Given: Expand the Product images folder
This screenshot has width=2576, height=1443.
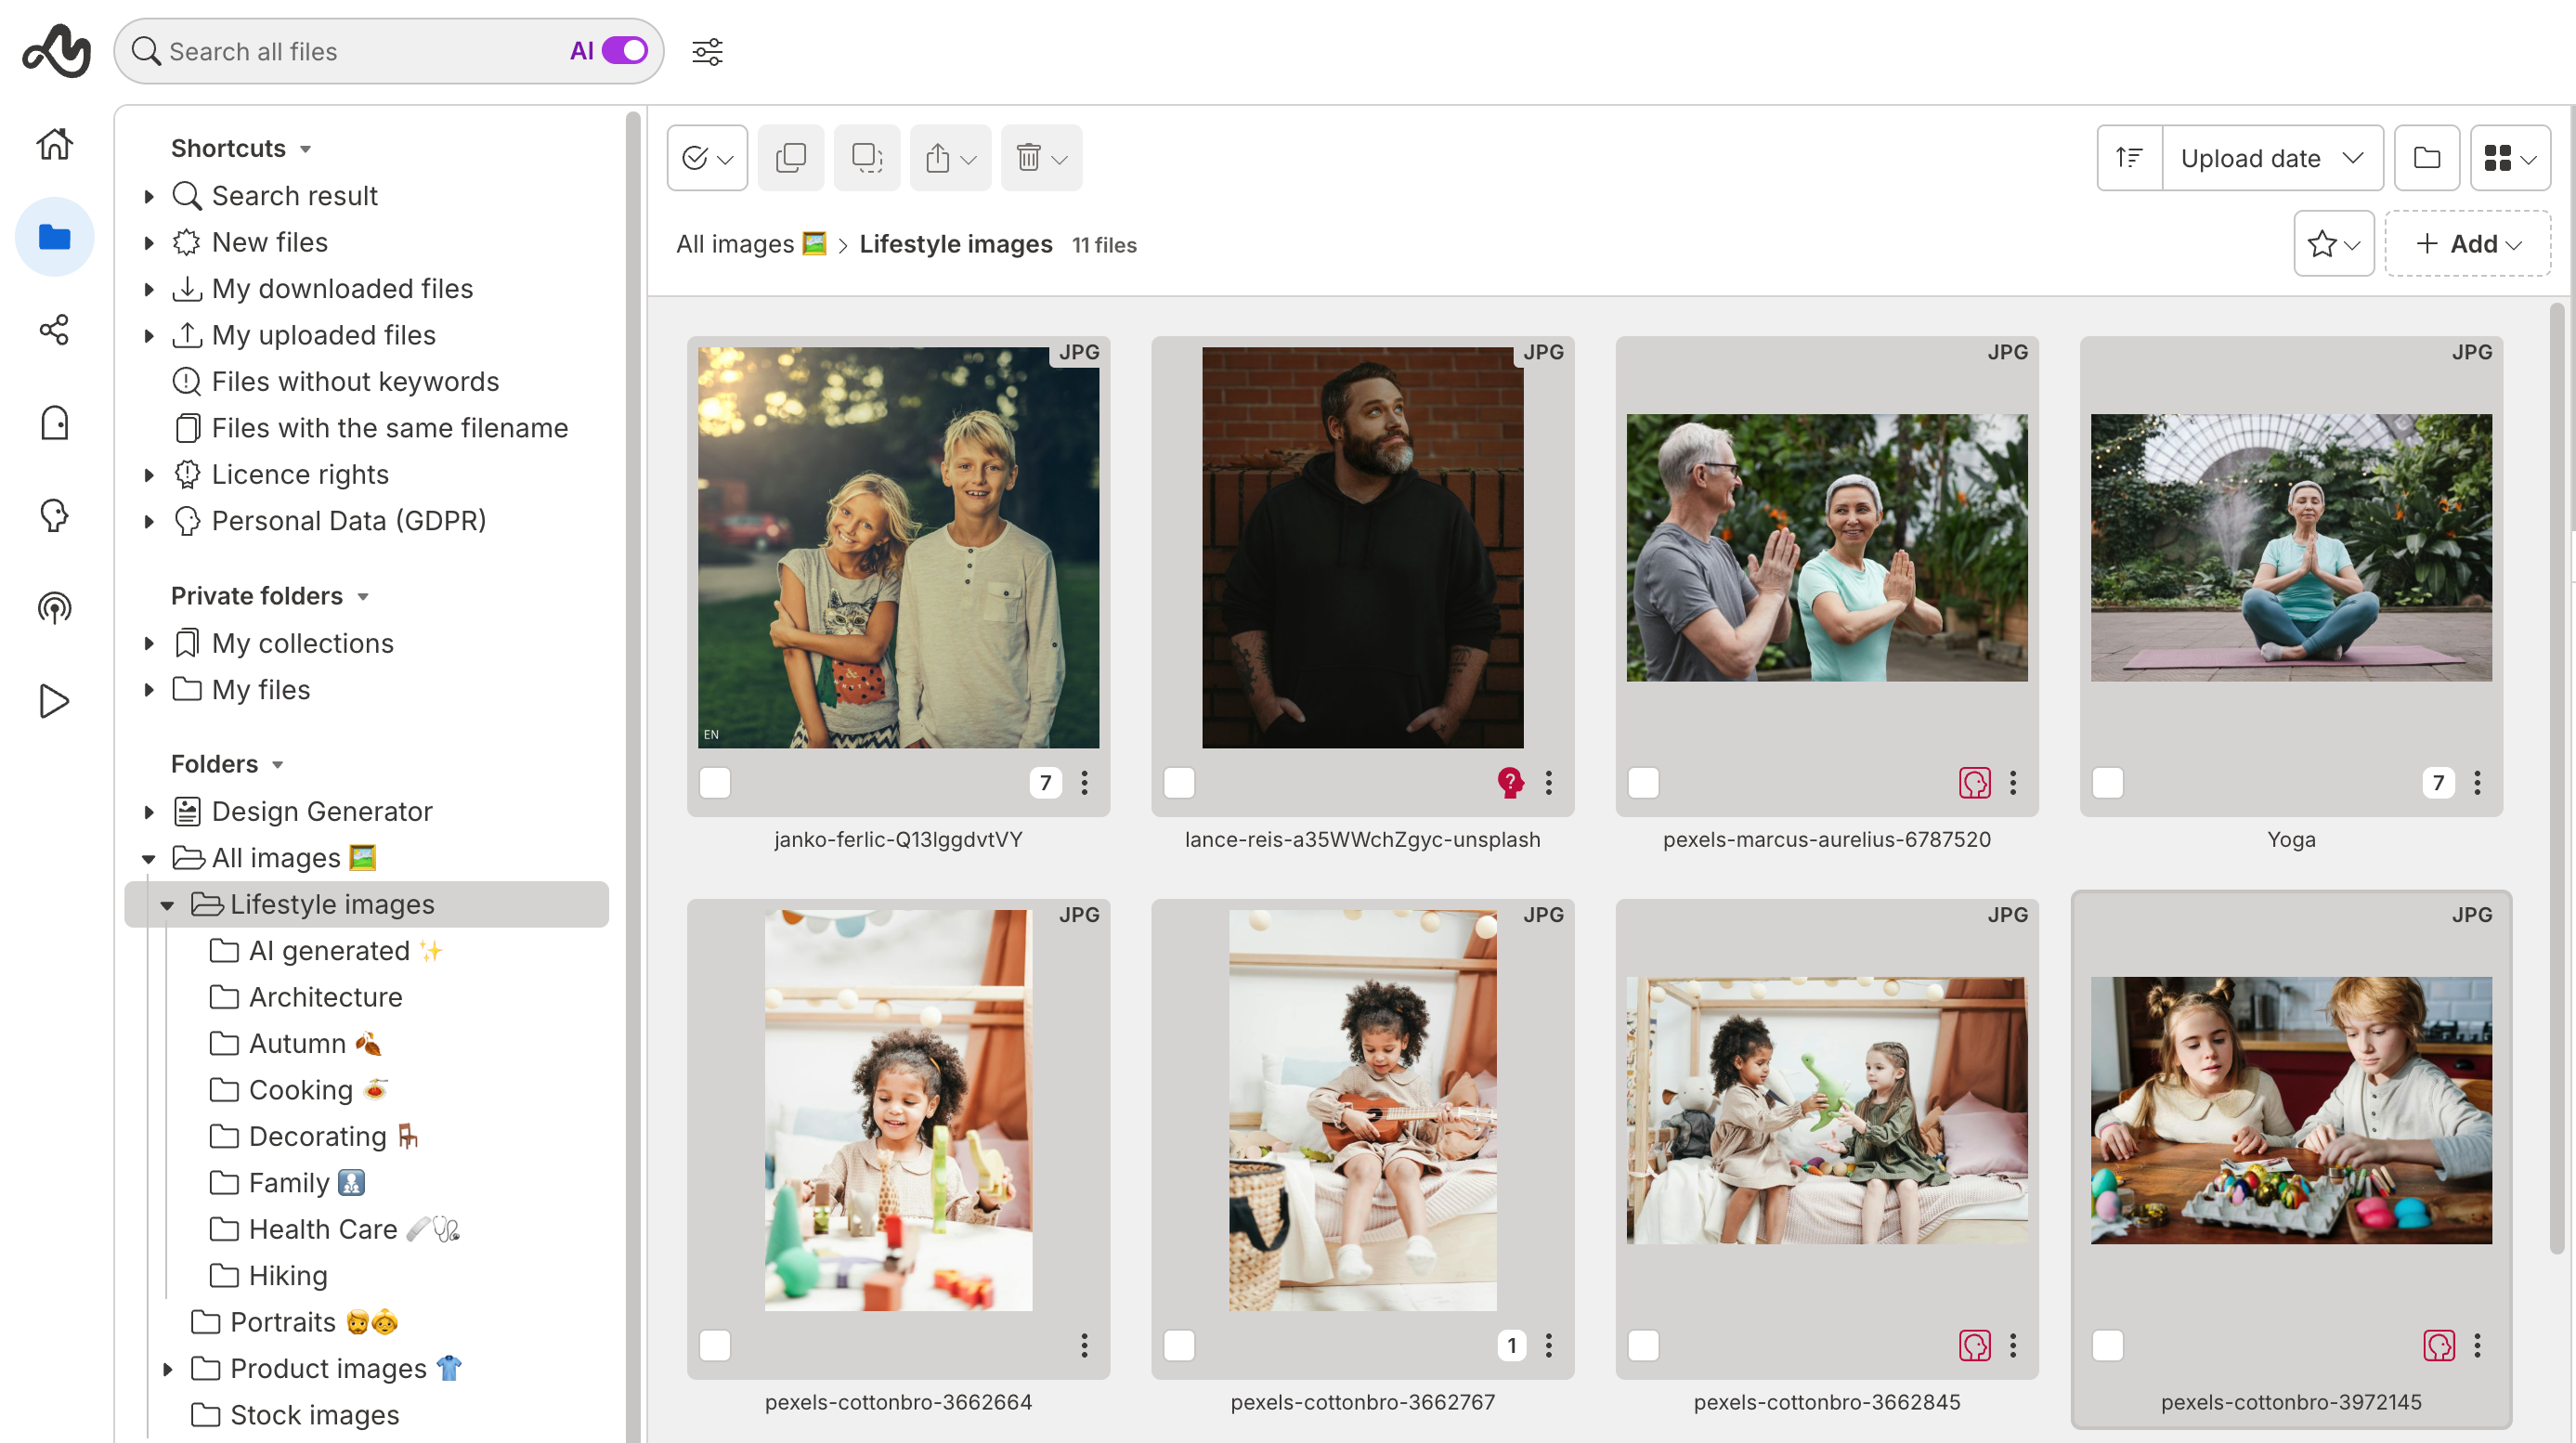Looking at the screenshot, I should [167, 1368].
